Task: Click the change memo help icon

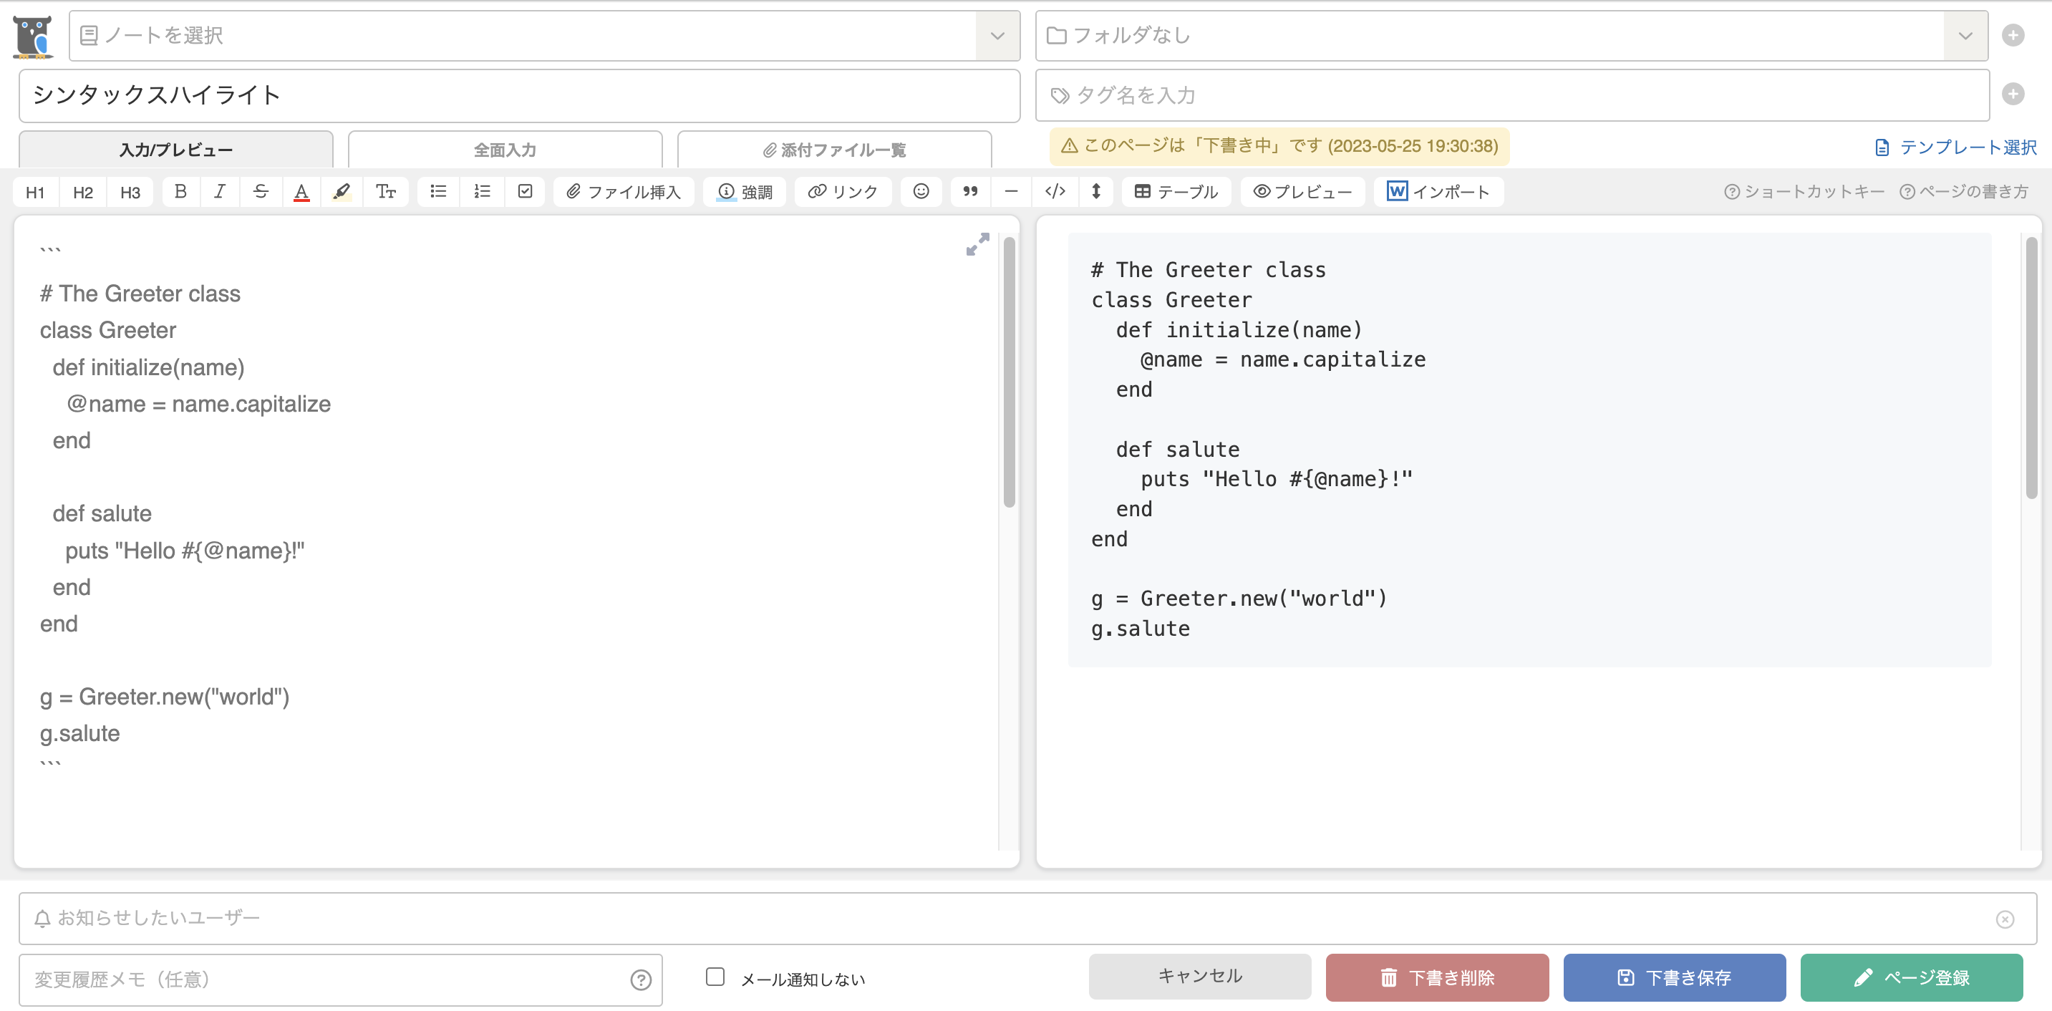Action: tap(641, 980)
